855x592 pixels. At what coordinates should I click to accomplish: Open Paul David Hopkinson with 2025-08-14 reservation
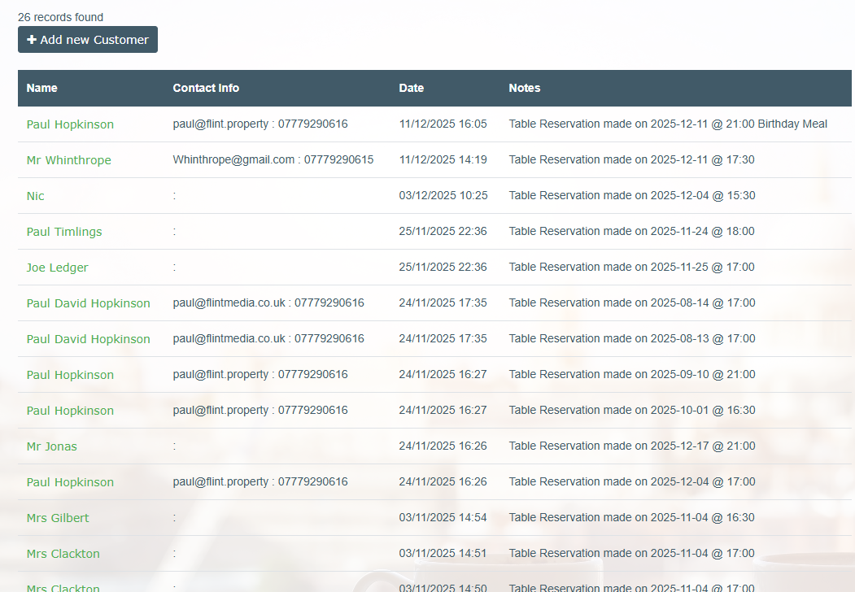(x=88, y=303)
